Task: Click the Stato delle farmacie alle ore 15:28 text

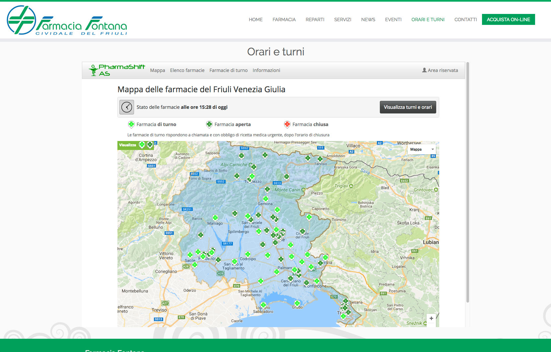Action: coord(182,107)
